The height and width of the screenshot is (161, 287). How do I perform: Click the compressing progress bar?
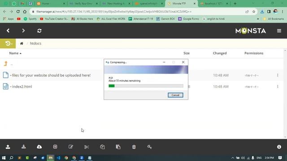[x=146, y=86]
